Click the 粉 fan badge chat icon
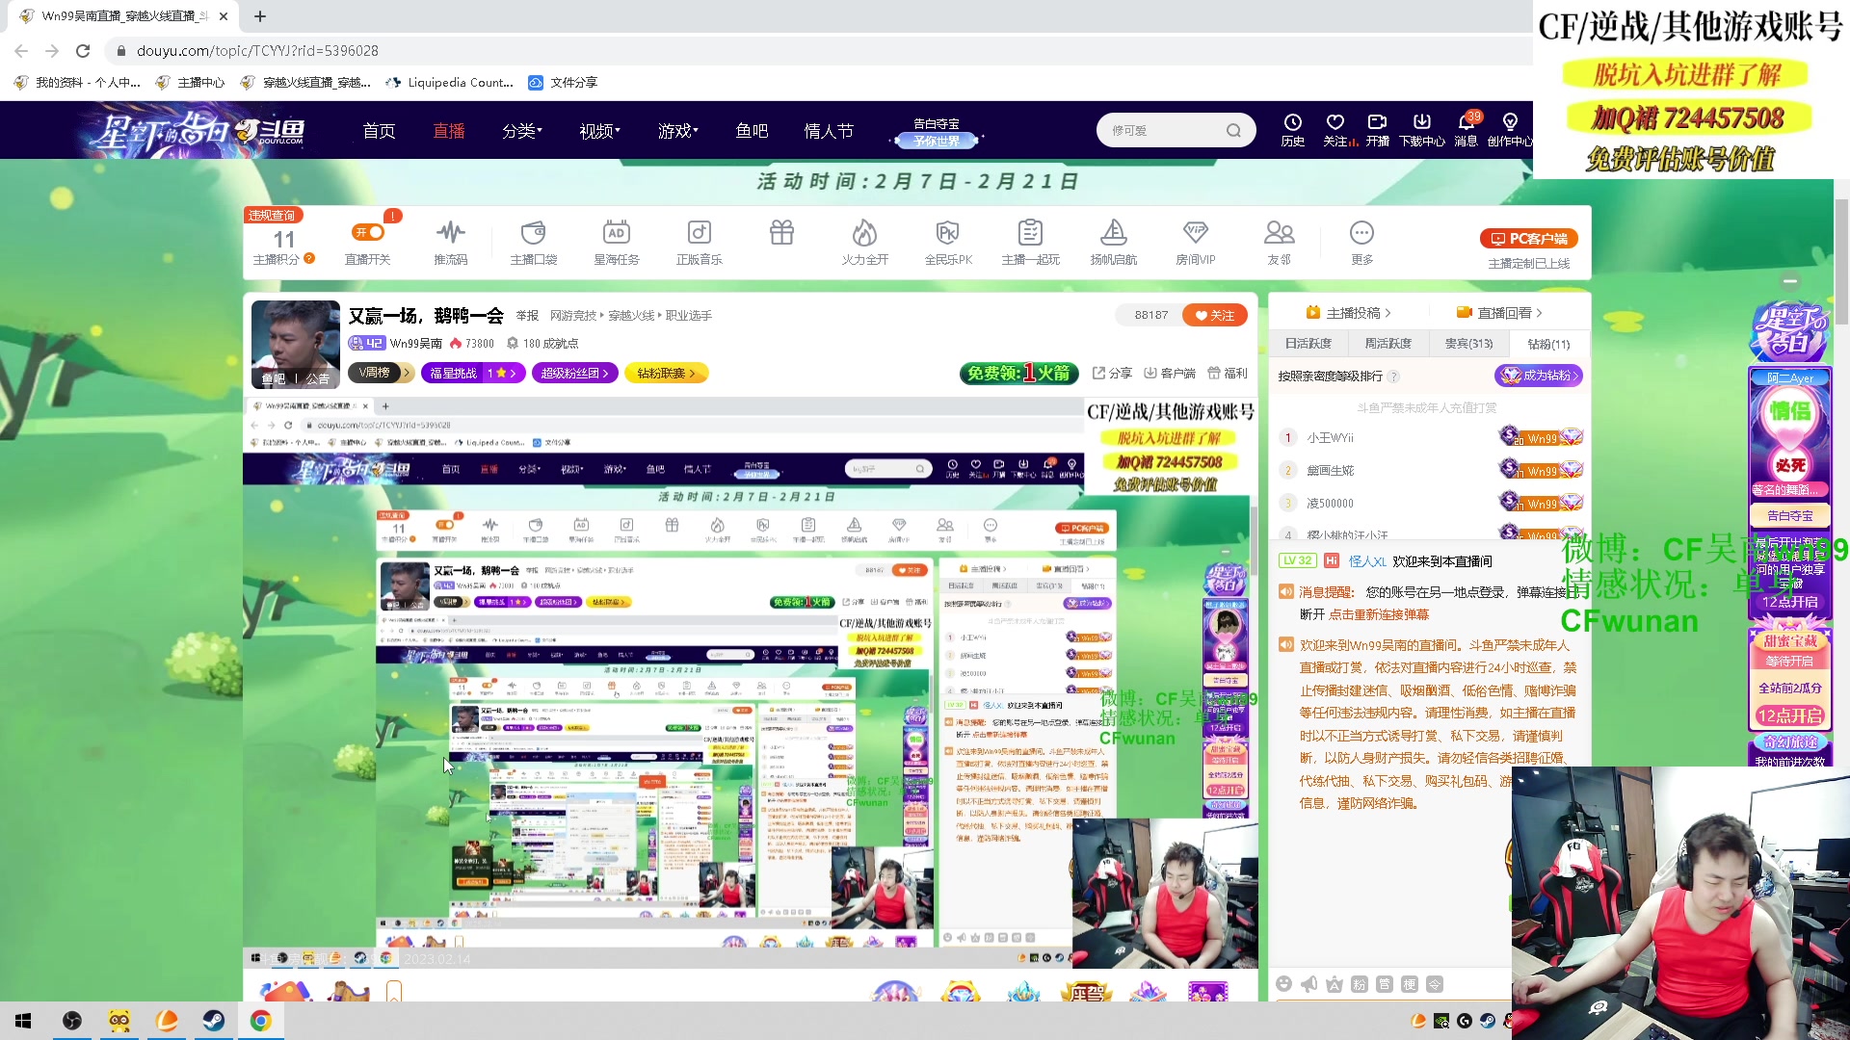 (x=1359, y=983)
